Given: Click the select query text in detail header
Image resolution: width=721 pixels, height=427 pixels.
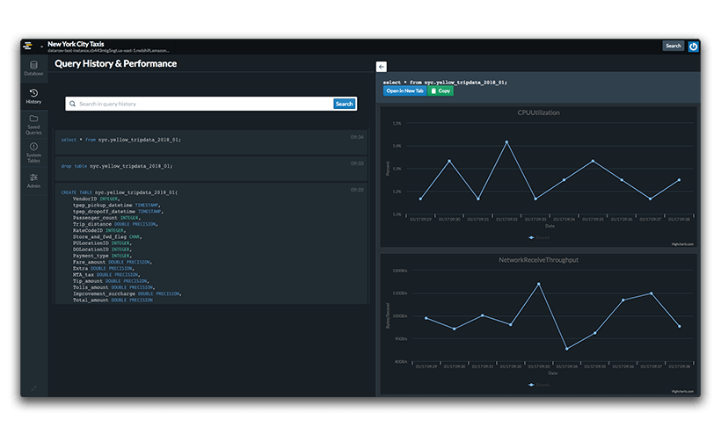Looking at the screenshot, I should coord(445,83).
